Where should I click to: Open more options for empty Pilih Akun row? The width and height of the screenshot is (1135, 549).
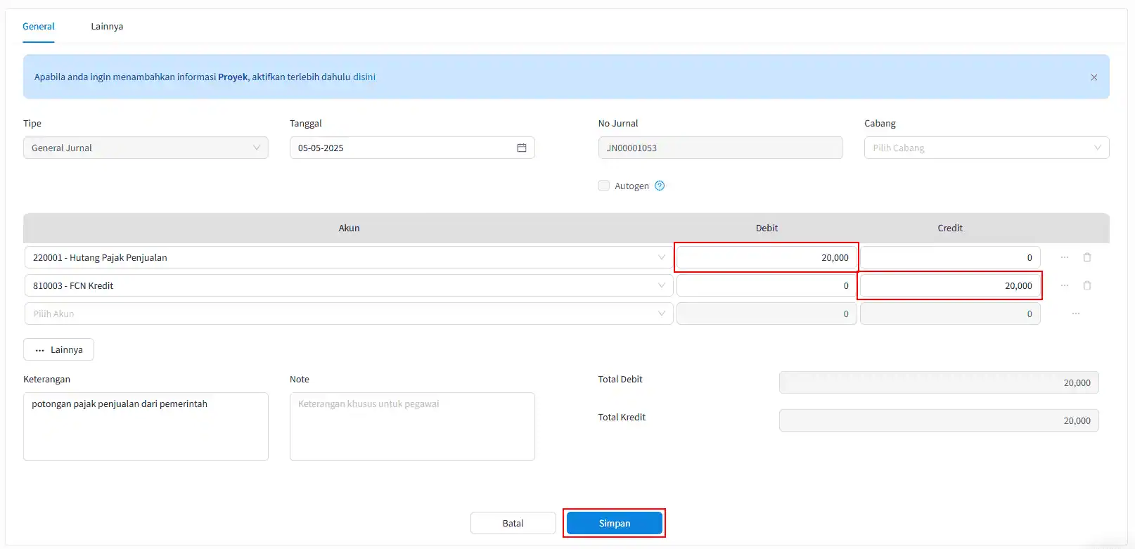[1076, 314]
